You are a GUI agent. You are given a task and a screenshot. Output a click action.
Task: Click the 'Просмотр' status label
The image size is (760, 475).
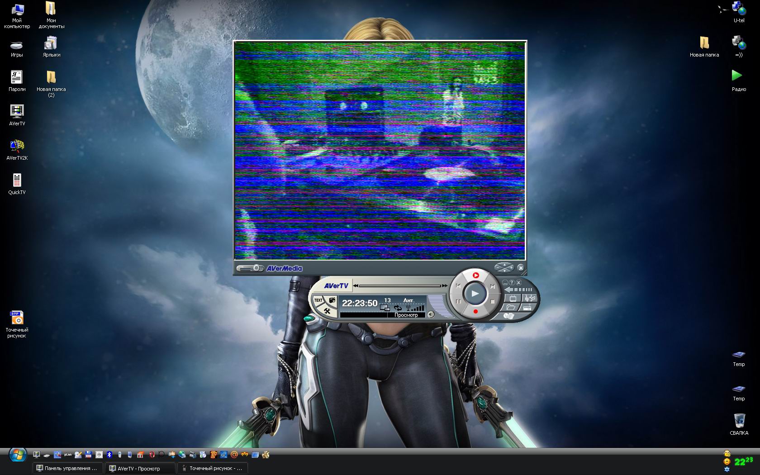(406, 315)
